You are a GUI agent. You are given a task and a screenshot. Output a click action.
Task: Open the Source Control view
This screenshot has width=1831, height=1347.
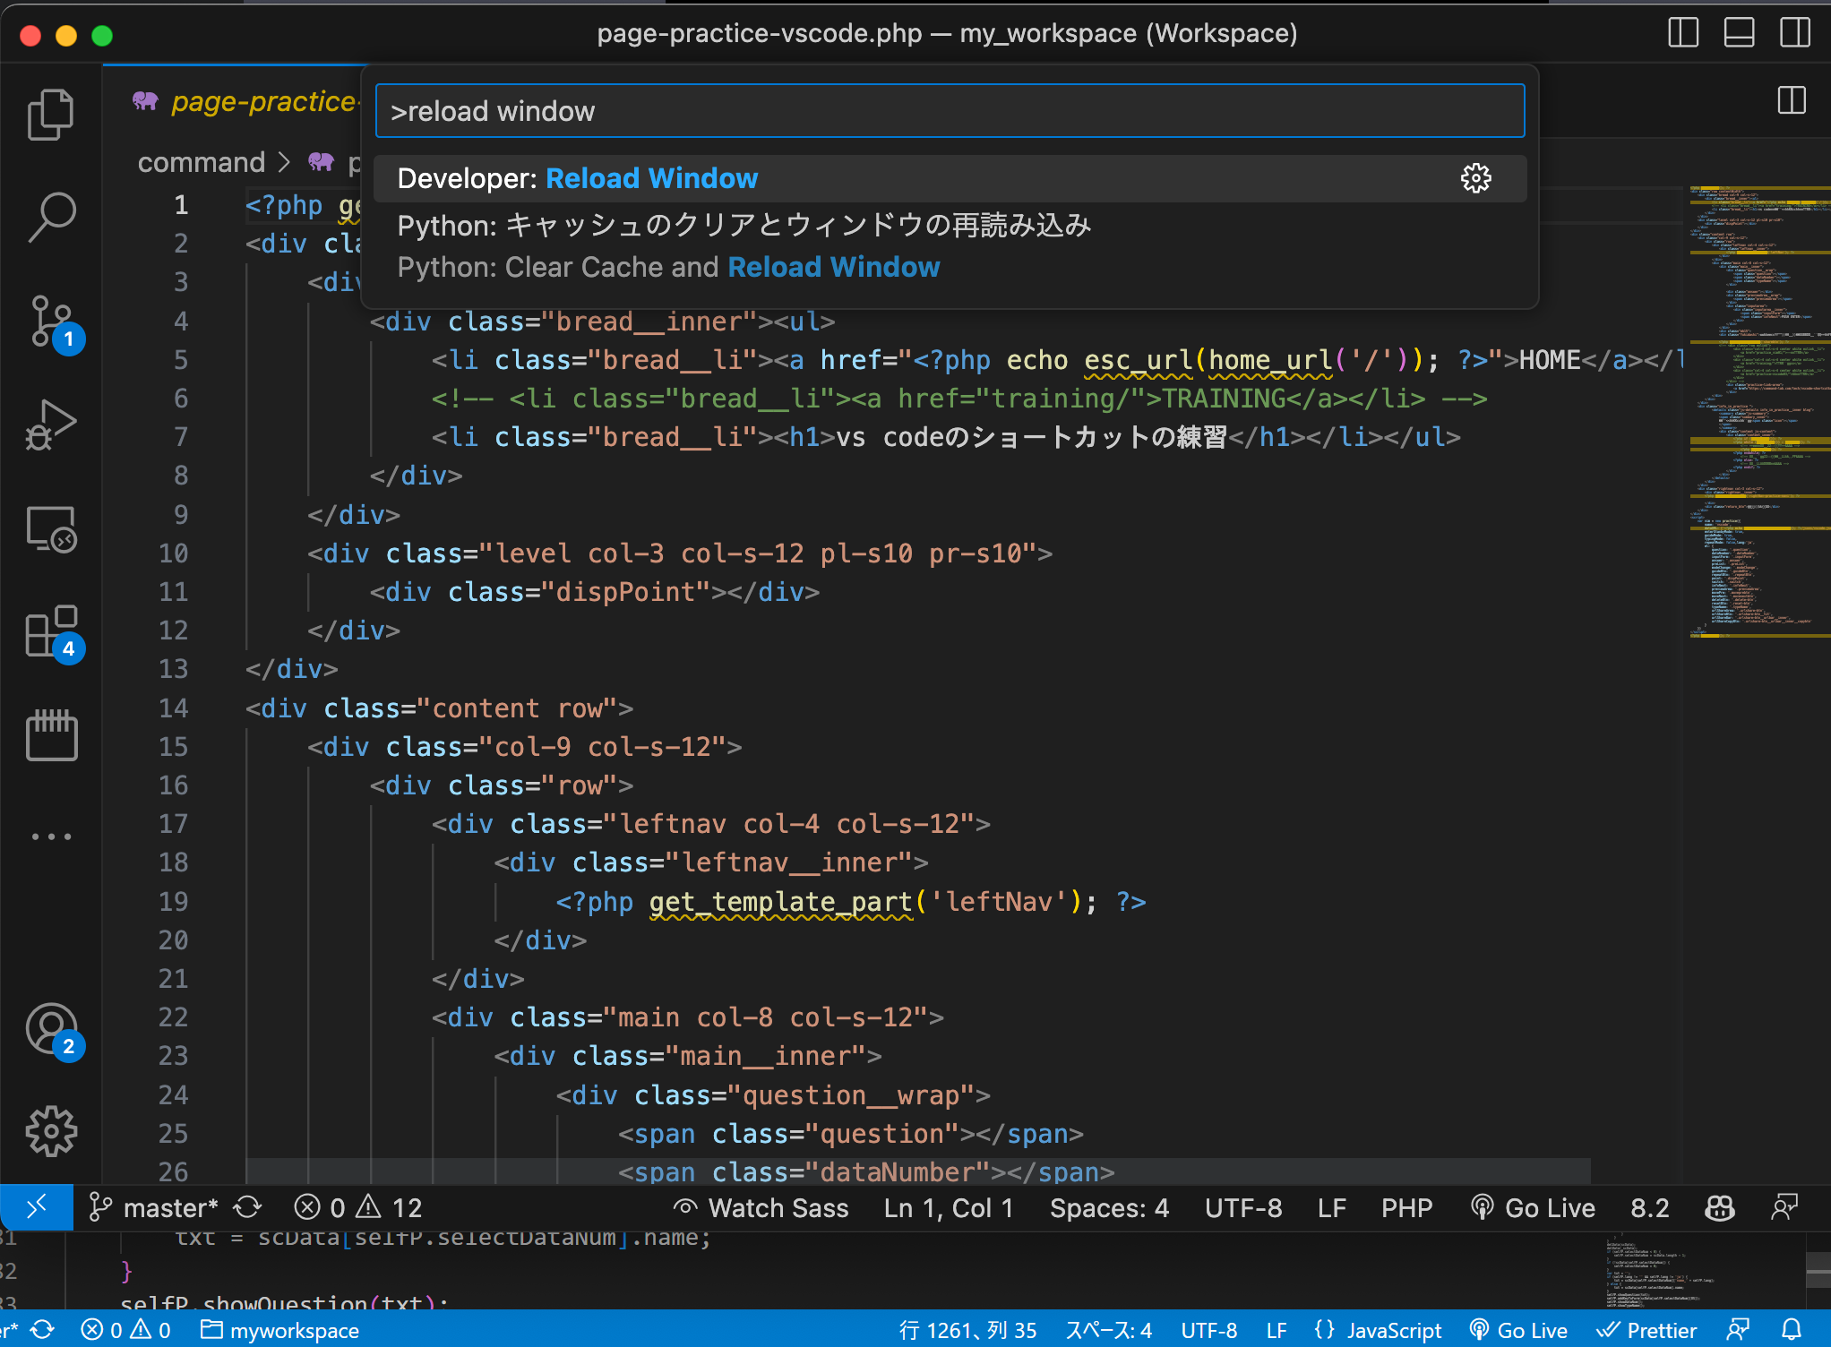click(51, 322)
